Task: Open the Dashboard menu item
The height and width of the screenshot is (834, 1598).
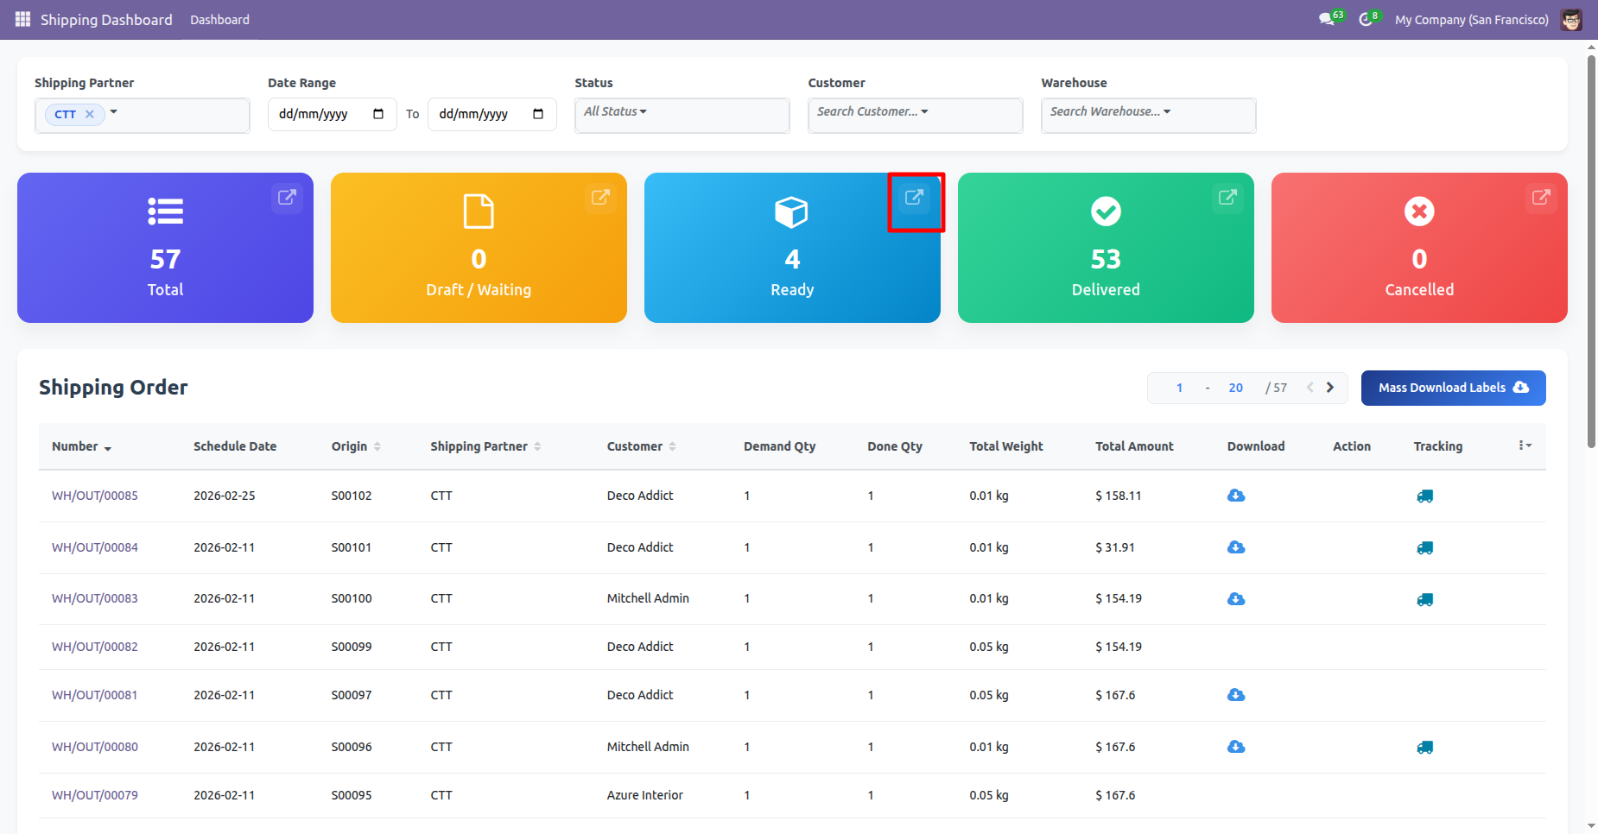Action: point(219,19)
